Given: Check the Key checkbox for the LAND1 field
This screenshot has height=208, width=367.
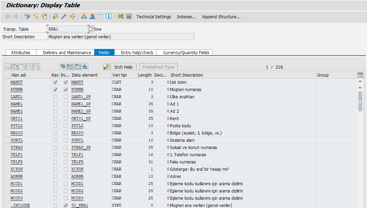Looking at the screenshot, I should pyautogui.click(x=54, y=97).
